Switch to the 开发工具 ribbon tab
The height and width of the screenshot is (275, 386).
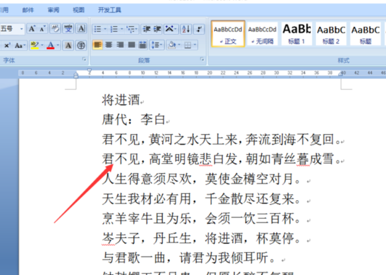point(110,10)
